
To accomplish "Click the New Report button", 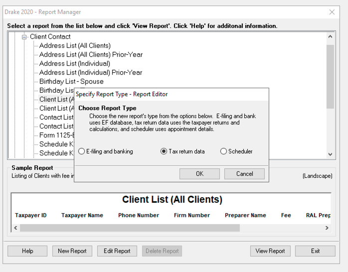I will 72,251.
